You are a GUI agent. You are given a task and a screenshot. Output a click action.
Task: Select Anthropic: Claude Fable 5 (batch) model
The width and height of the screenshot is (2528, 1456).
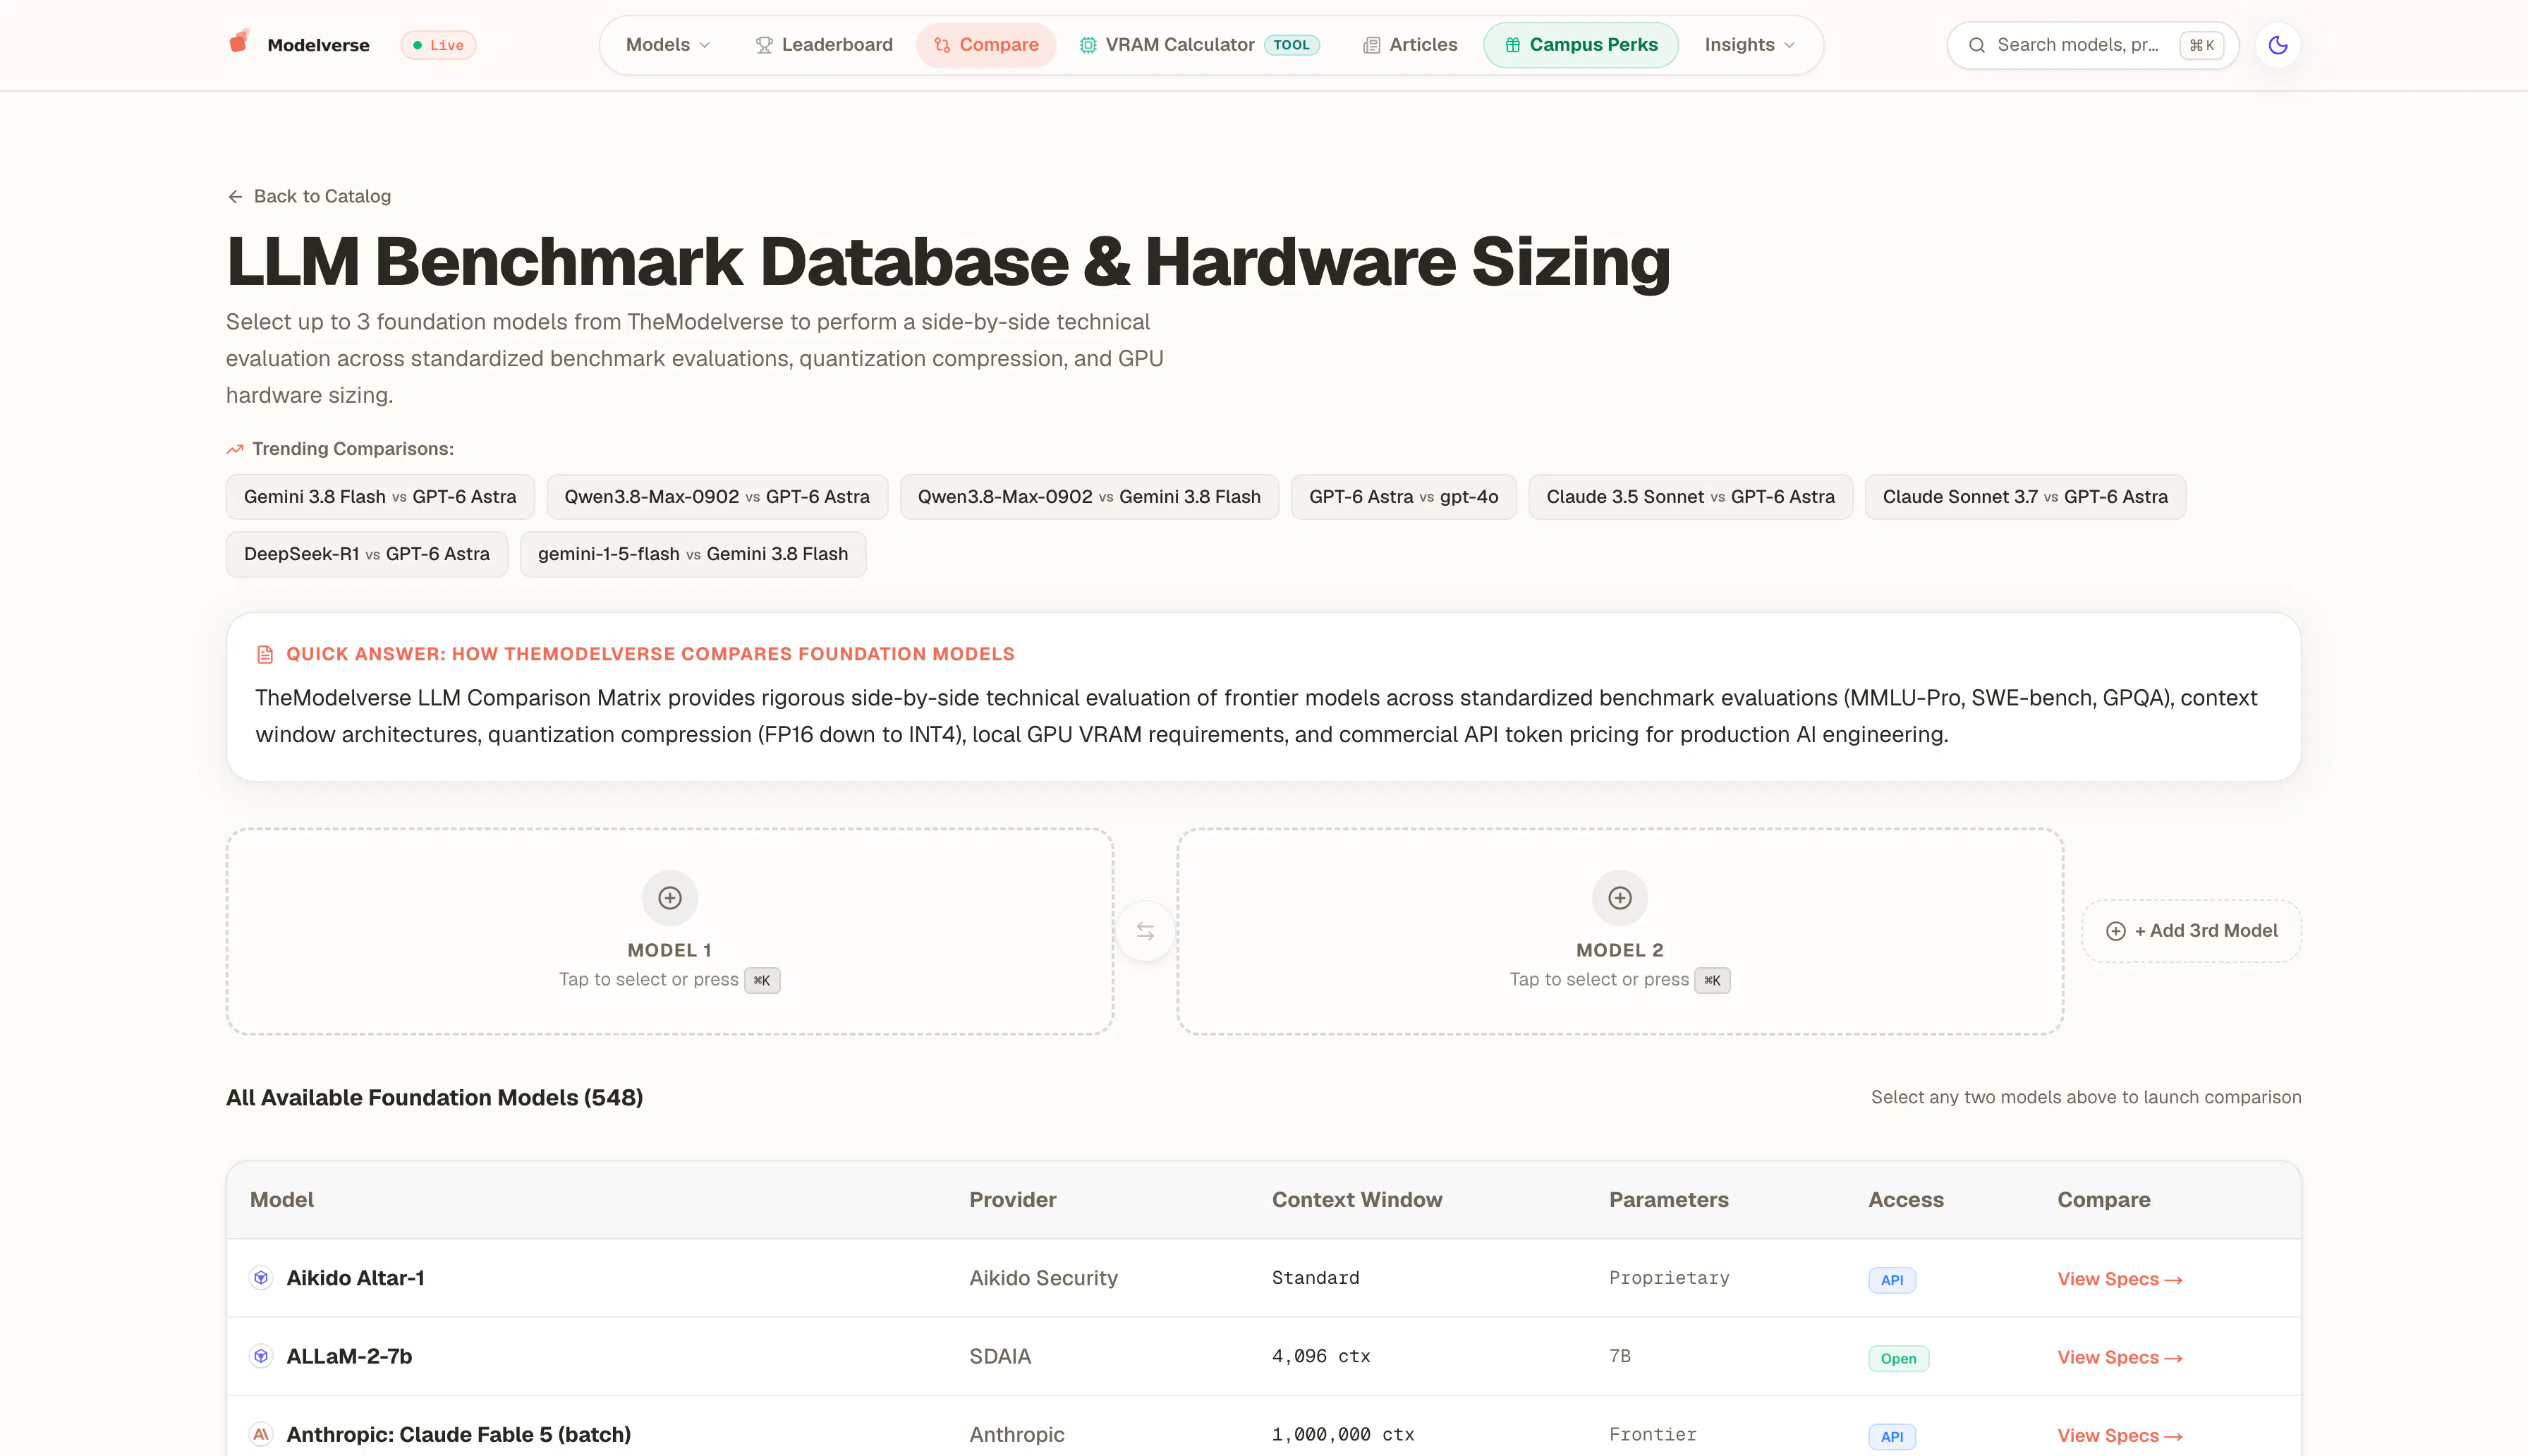(458, 1434)
